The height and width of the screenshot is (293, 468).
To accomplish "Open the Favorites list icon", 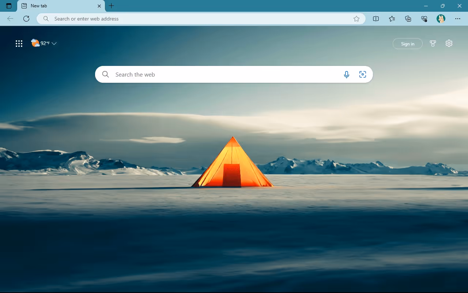I will point(392,19).
